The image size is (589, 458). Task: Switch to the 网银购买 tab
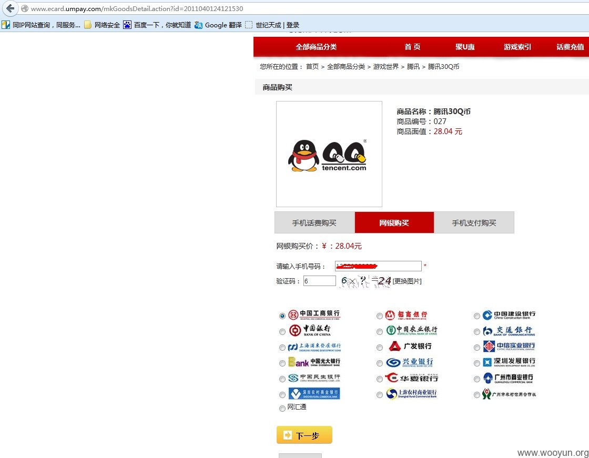click(394, 223)
